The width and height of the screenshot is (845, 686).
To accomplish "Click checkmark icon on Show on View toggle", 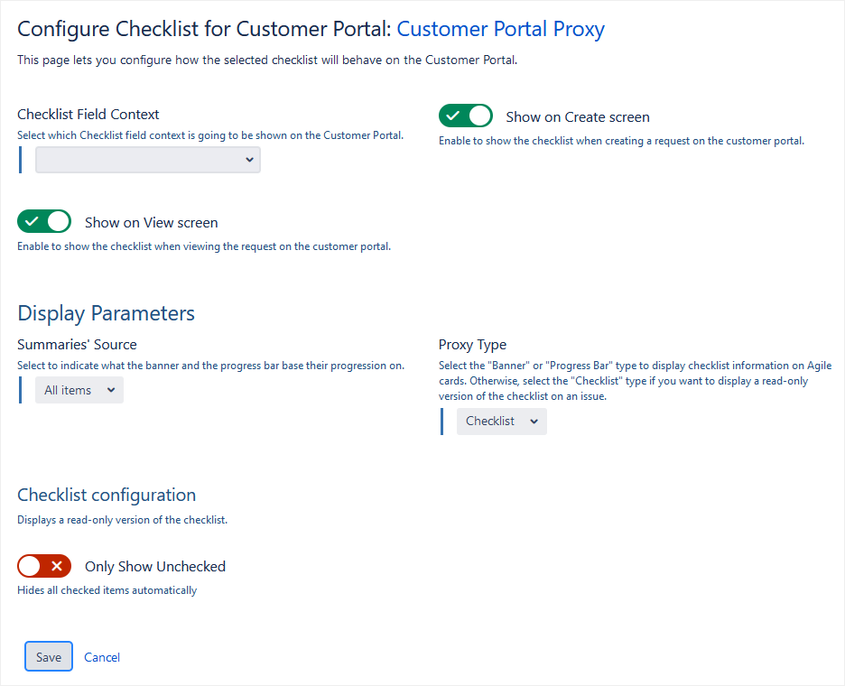I will tap(32, 222).
